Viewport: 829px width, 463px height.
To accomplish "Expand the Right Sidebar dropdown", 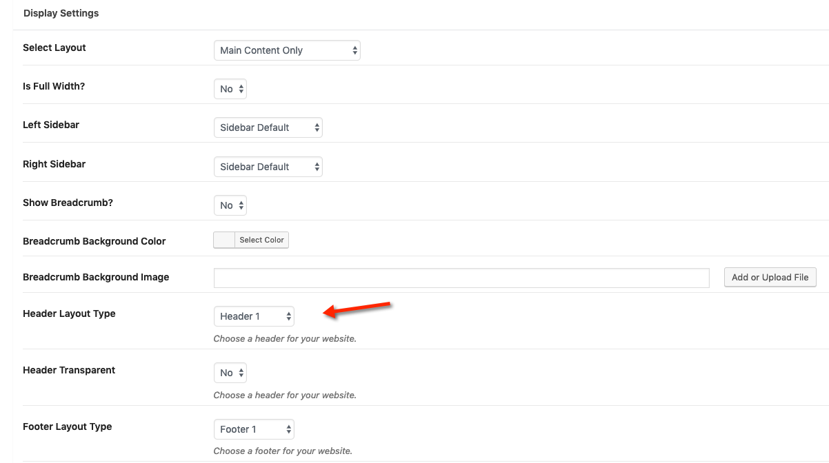I will 268,167.
